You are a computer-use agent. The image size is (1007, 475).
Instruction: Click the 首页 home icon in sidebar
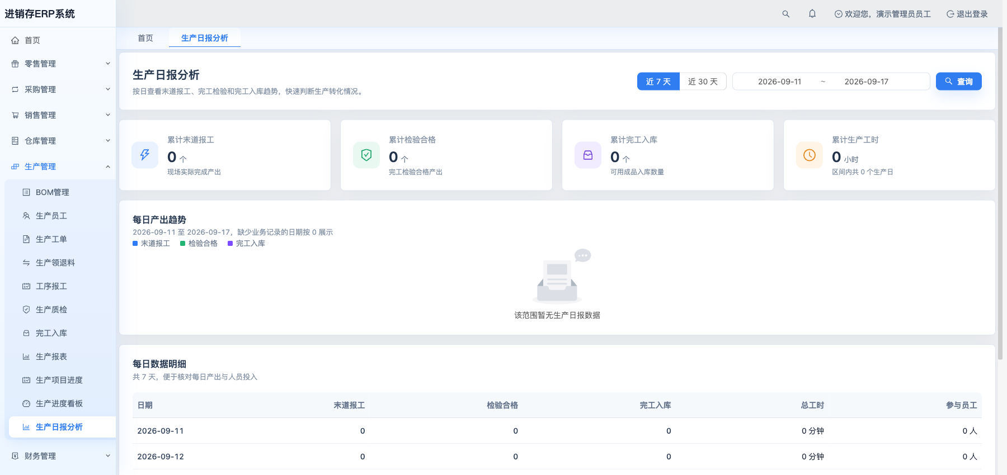tap(15, 40)
